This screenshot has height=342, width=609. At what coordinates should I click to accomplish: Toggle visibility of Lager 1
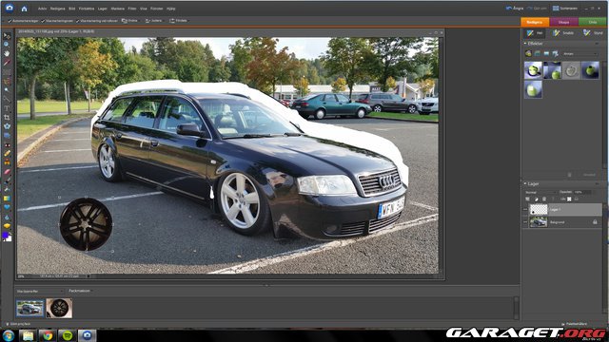pyautogui.click(x=525, y=209)
